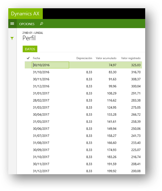Click registered value 208,41
162x191 pixels.
136,164
